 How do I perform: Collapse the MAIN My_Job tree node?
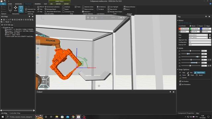2,27
